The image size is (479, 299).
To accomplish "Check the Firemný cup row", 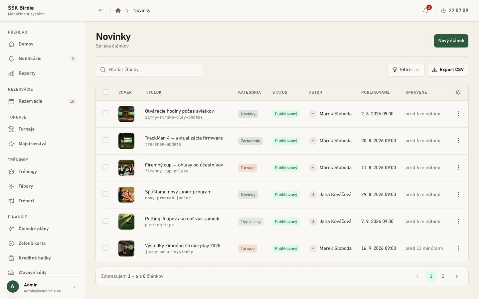I will click(x=105, y=167).
